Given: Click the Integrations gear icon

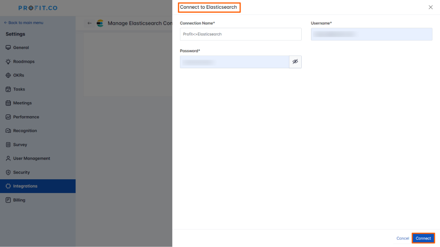Looking at the screenshot, I should tap(8, 186).
